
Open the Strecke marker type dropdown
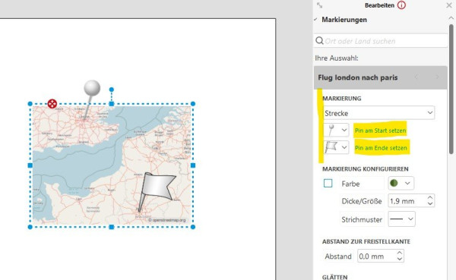(379, 113)
